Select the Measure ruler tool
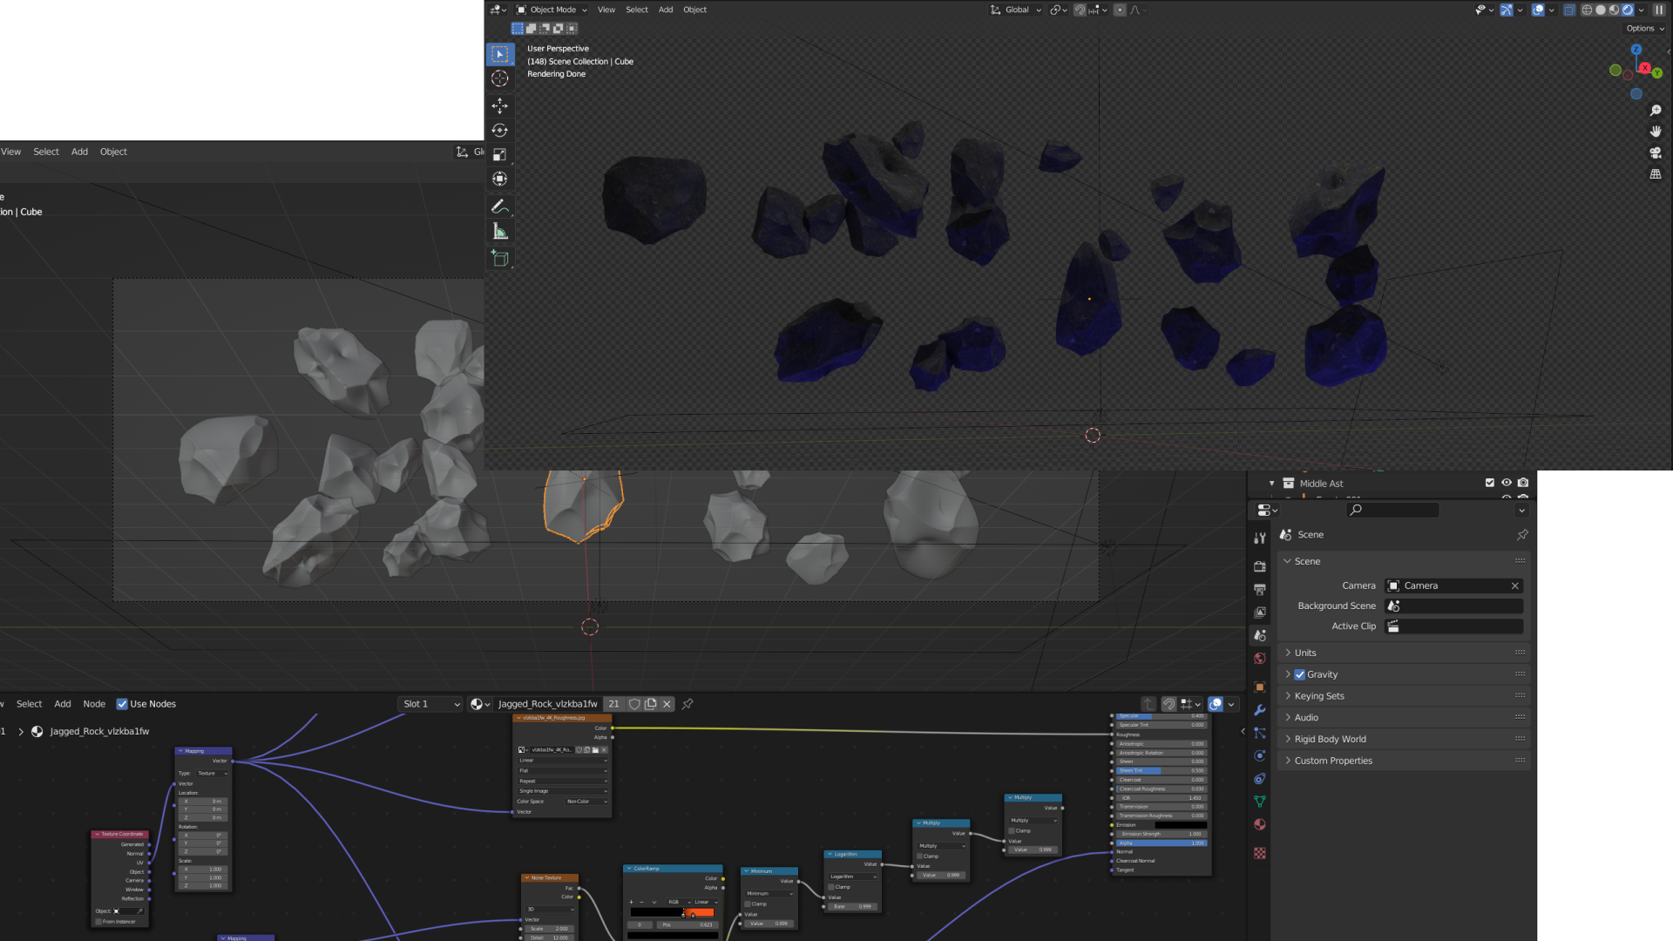The height and width of the screenshot is (941, 1673). [499, 232]
